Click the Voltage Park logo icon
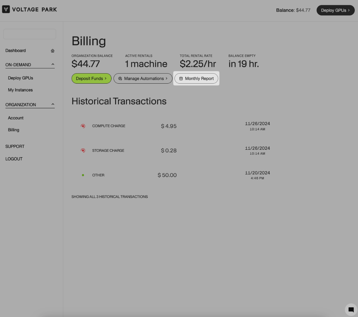 6,9
